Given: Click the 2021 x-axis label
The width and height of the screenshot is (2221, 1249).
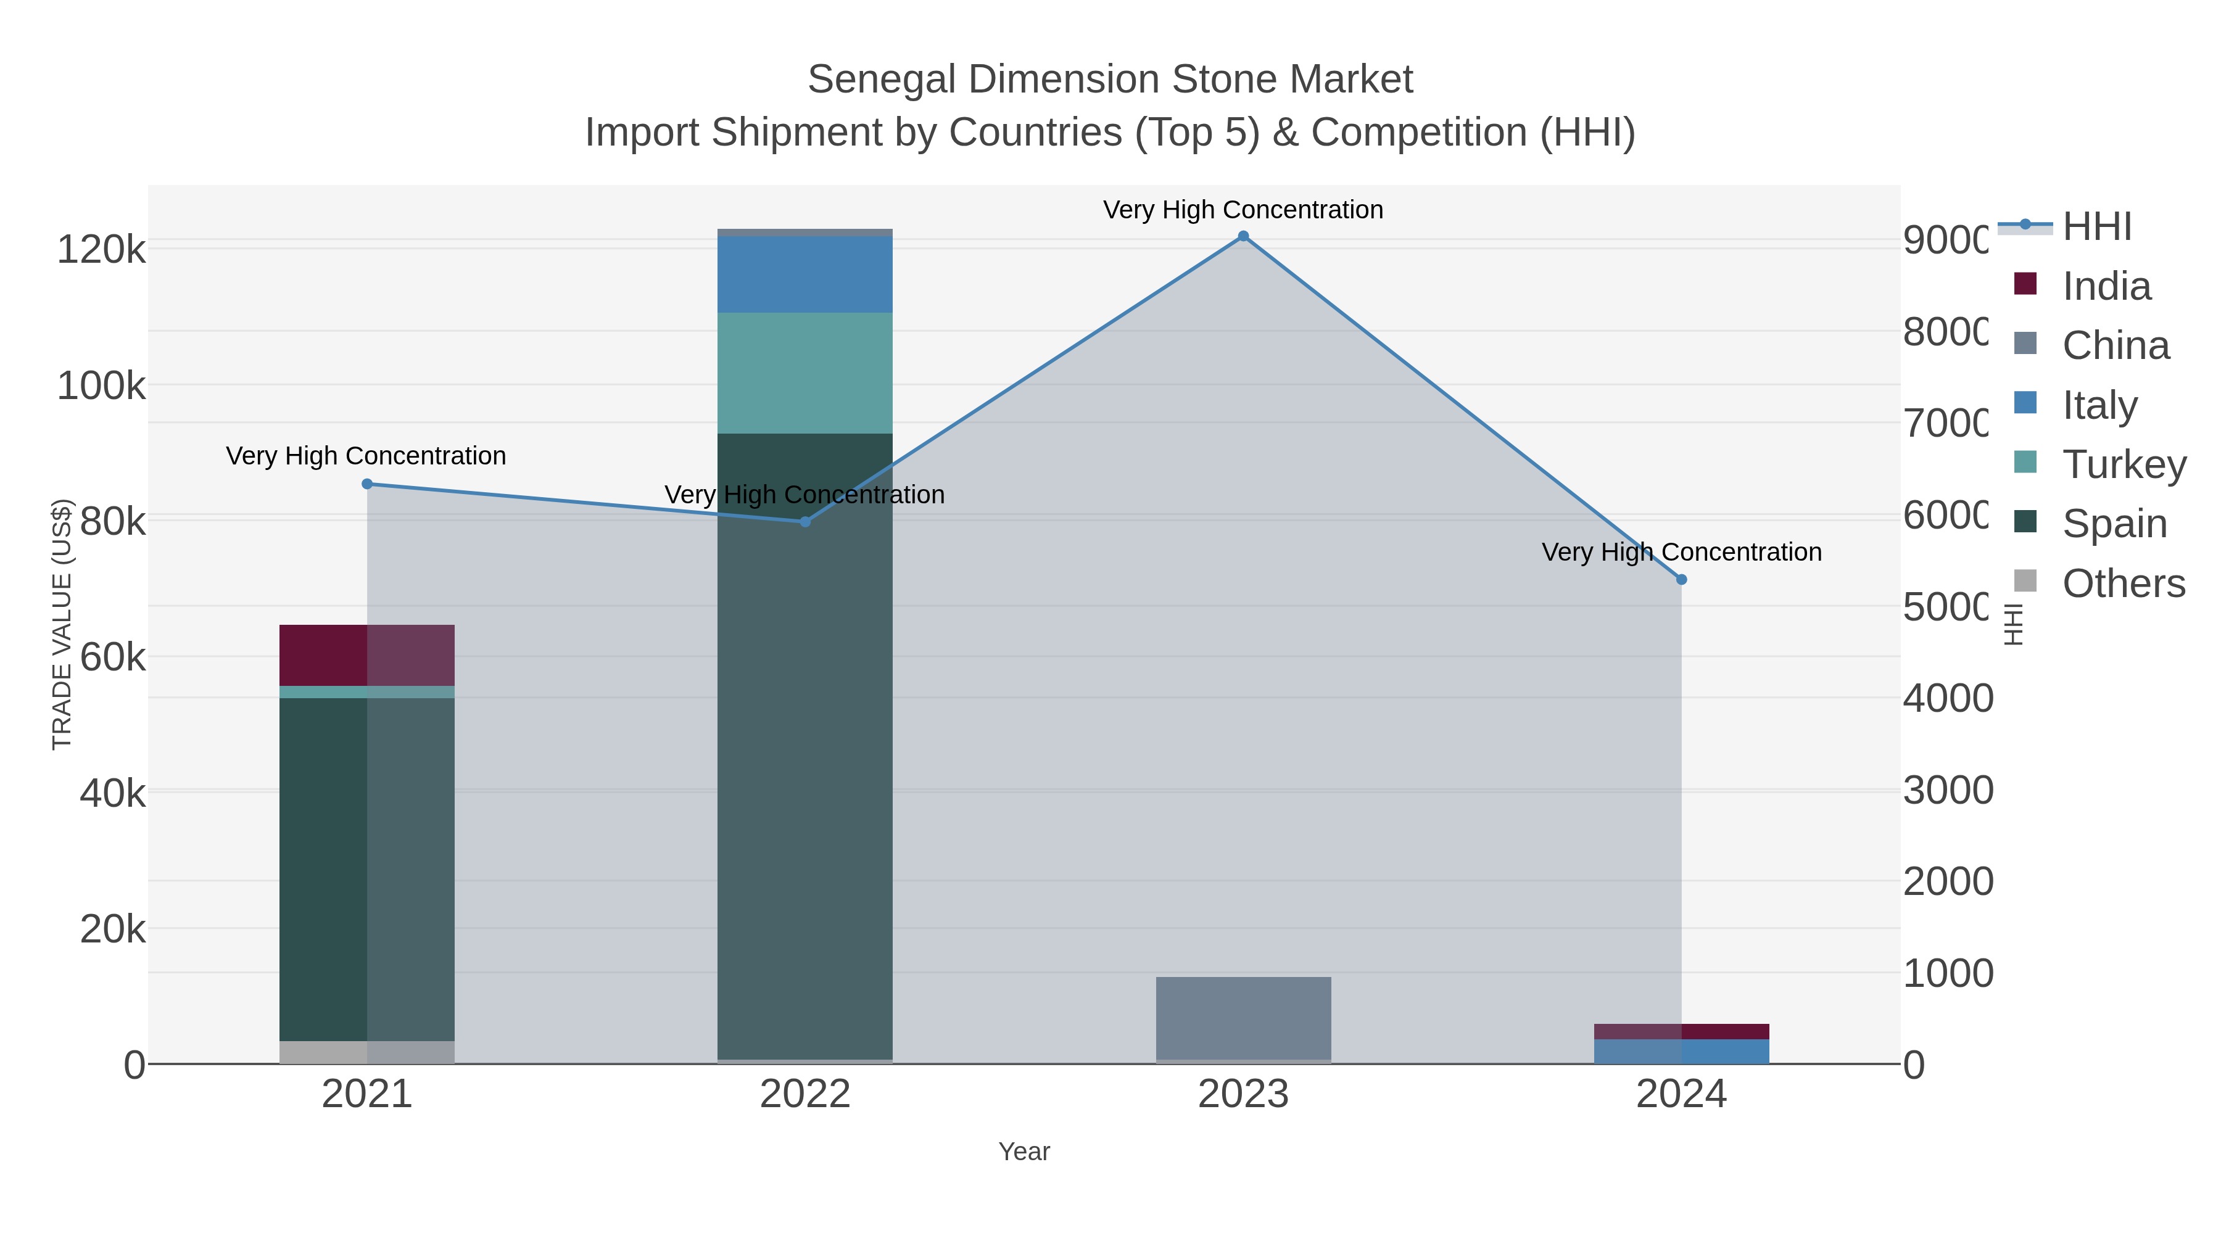Looking at the screenshot, I should [367, 1095].
